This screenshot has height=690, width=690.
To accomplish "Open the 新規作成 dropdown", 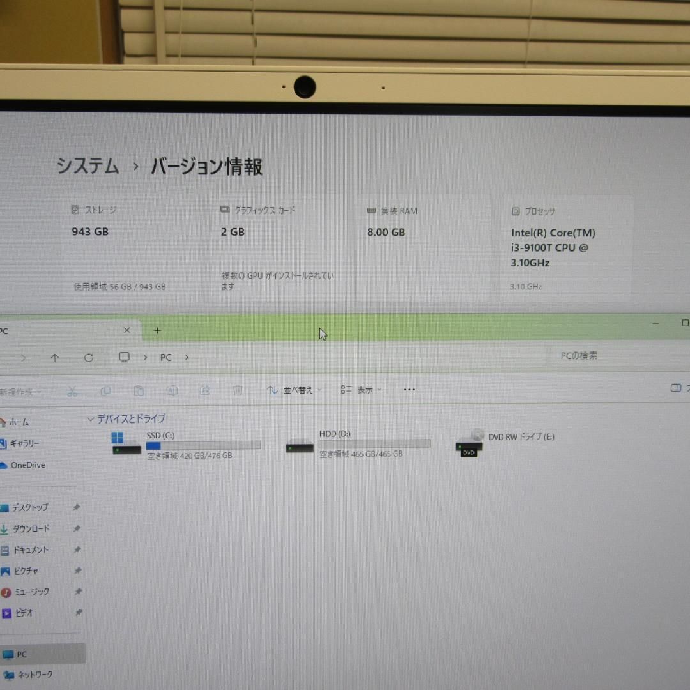I will coord(19,391).
